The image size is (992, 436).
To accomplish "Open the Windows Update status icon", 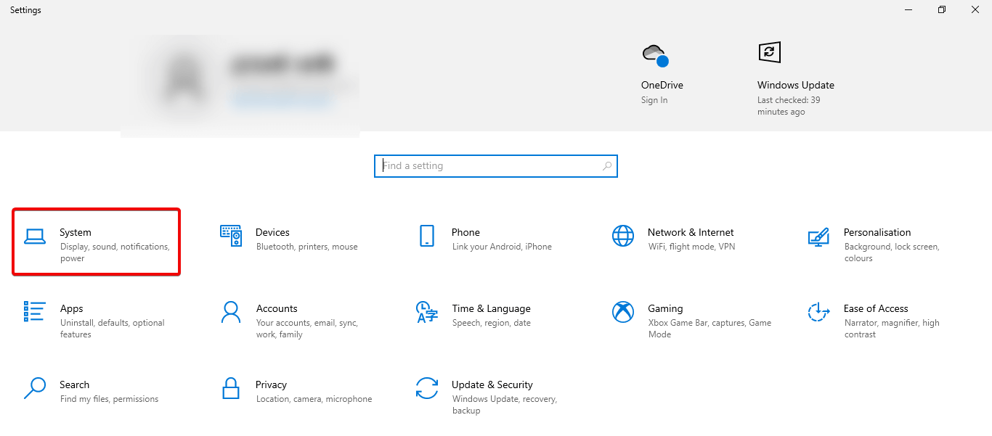I will [x=769, y=52].
